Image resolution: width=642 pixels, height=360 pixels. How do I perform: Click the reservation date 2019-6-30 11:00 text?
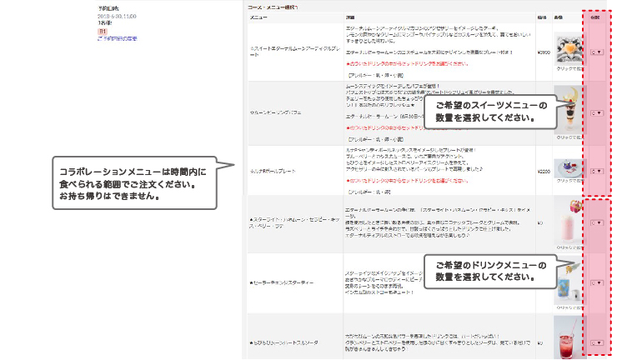(117, 15)
